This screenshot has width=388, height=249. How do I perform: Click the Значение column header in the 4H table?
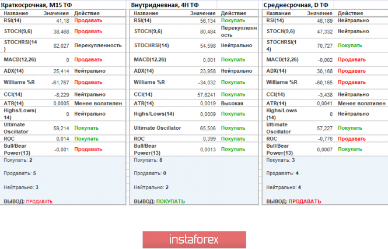click(202, 13)
